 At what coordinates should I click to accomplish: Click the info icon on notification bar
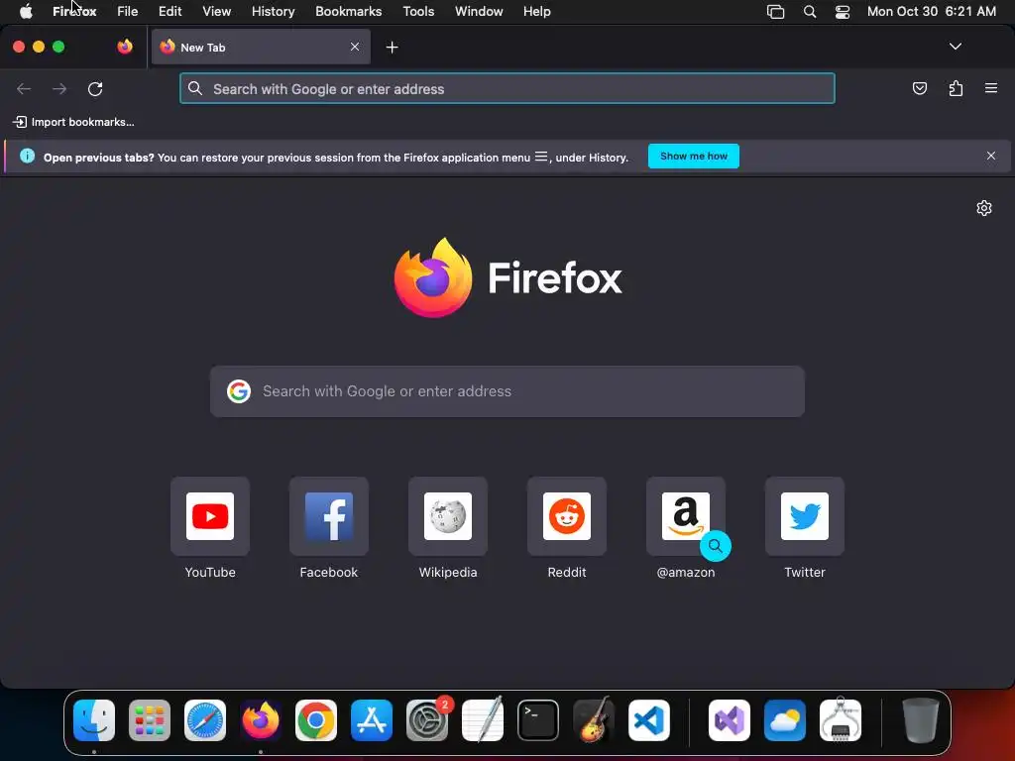[x=27, y=156]
